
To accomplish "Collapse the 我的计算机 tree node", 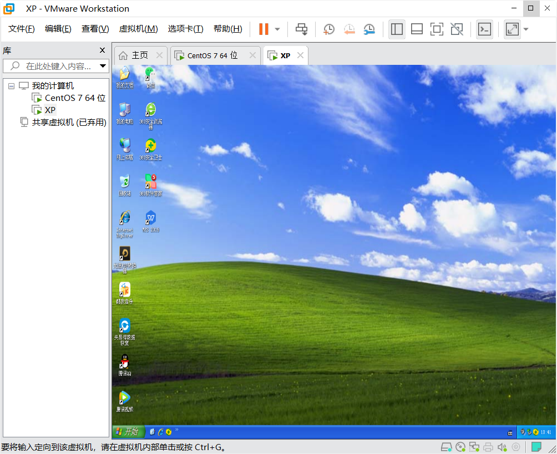I will click(11, 86).
